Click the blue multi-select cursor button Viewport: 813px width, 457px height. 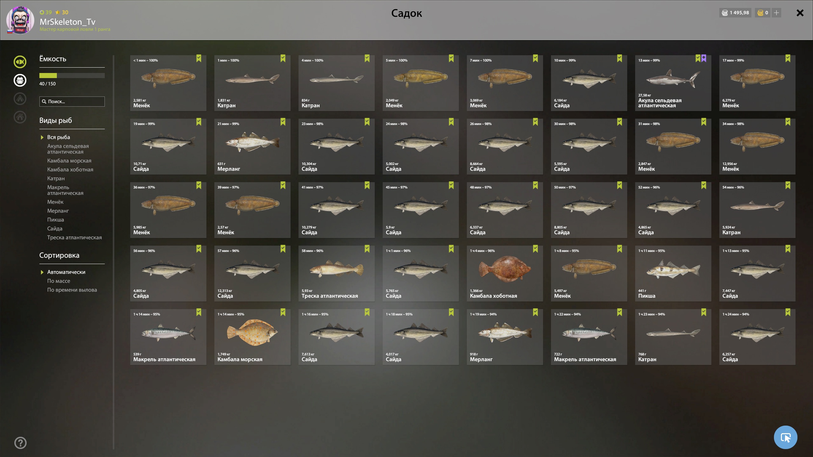(785, 437)
